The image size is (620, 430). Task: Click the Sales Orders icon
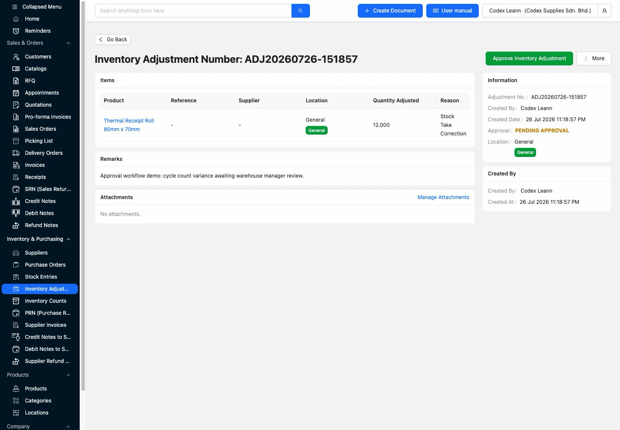(16, 129)
